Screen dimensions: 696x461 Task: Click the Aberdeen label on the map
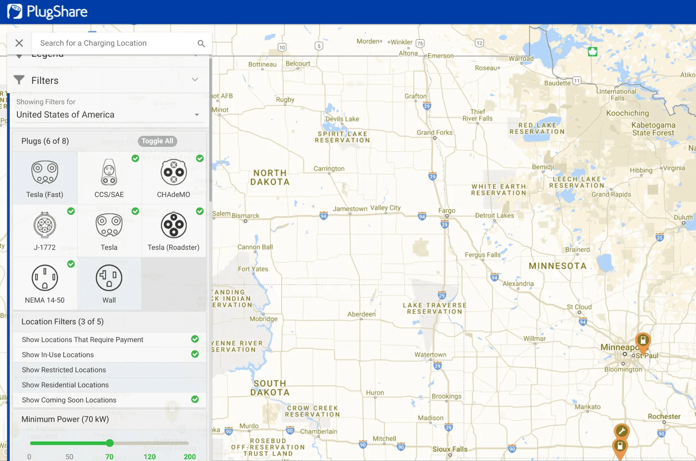(x=361, y=314)
